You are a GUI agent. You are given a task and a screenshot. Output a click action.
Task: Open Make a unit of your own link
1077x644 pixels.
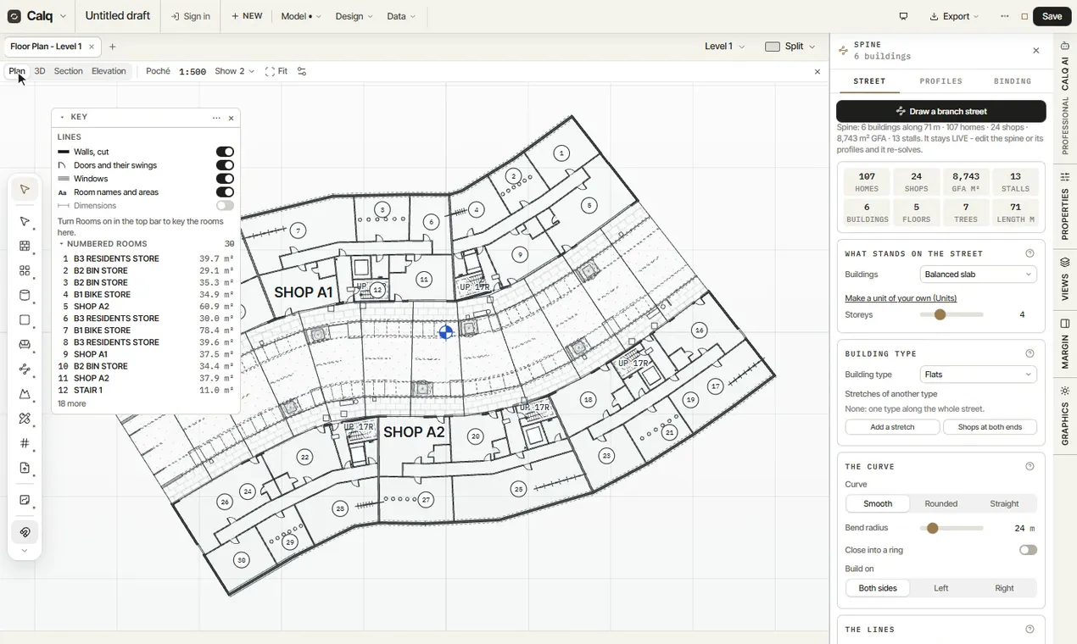point(901,298)
